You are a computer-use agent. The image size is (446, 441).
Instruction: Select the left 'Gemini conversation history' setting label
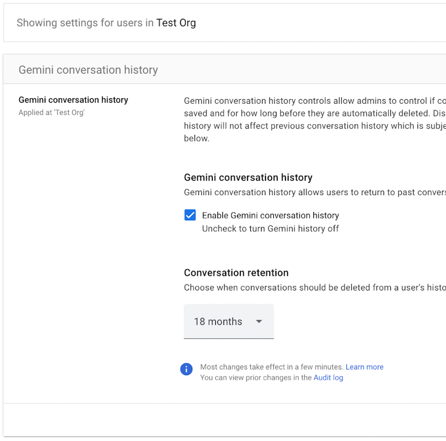pyautogui.click(x=73, y=100)
